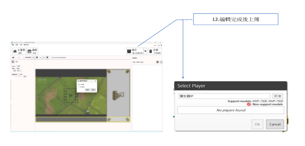The width and height of the screenshot is (305, 146).
Task: Select the Widget radio option
Action: 79,87
